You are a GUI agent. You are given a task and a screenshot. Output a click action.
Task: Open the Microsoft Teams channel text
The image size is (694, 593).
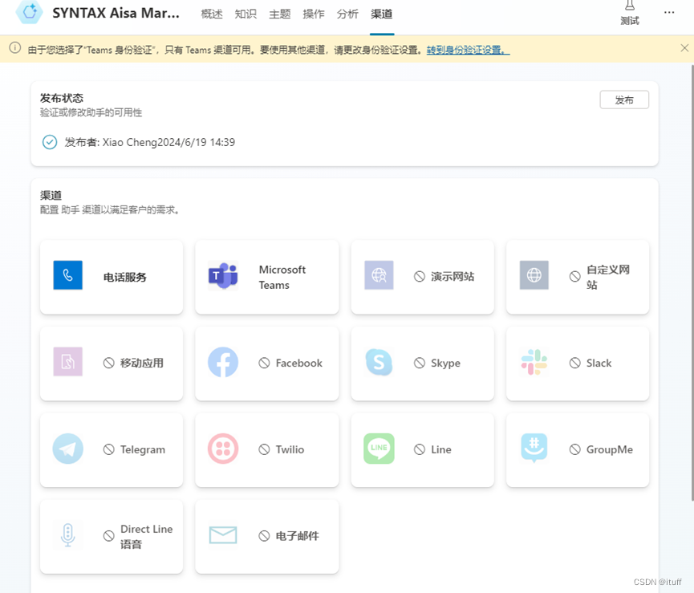click(282, 277)
